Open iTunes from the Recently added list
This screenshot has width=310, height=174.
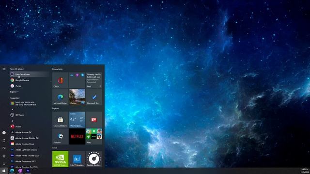(x=30, y=86)
